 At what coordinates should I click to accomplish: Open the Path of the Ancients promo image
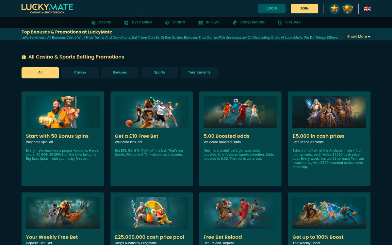click(x=329, y=112)
